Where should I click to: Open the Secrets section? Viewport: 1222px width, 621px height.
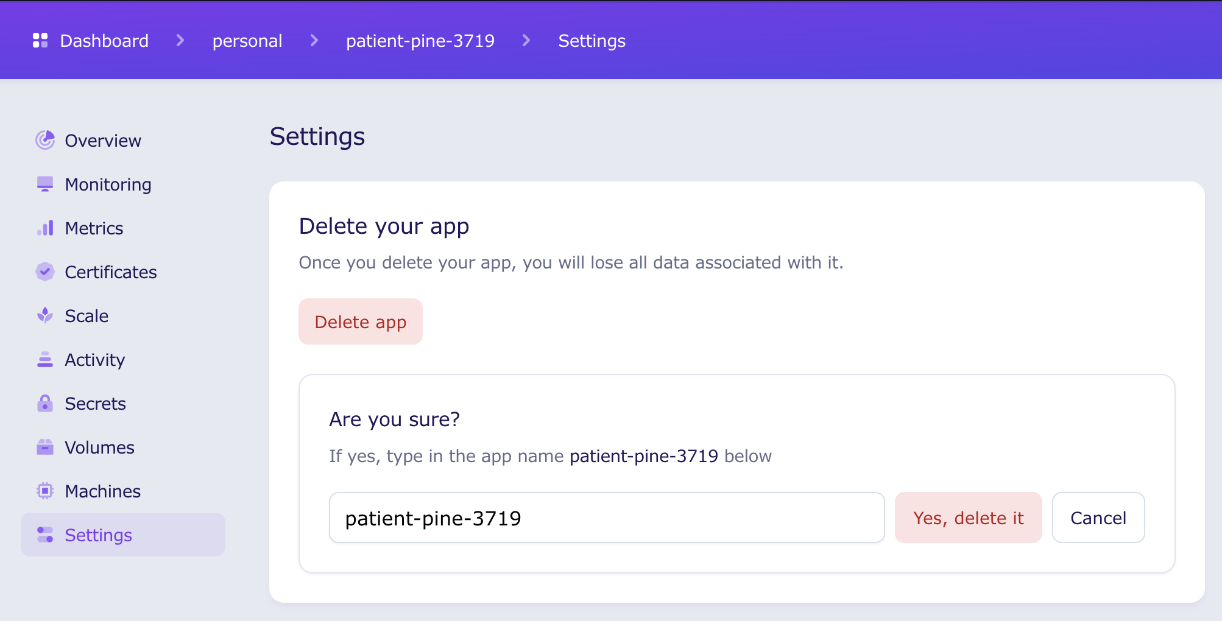point(95,404)
